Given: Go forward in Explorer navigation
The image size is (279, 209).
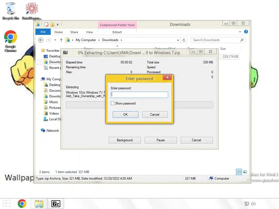Looking at the screenshot, I should [48, 40].
